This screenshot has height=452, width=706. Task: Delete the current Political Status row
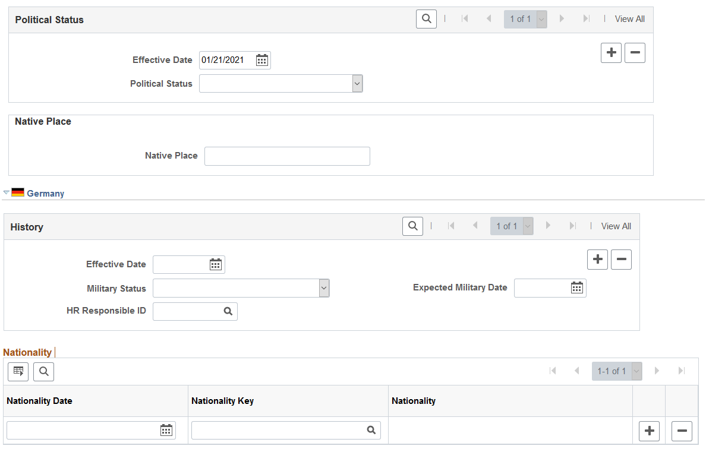[x=635, y=53]
